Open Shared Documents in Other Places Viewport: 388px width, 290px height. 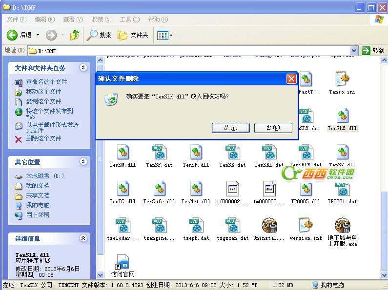(x=38, y=195)
